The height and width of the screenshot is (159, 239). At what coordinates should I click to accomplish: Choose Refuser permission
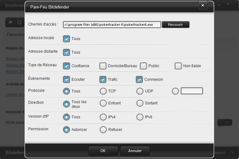(x=103, y=130)
